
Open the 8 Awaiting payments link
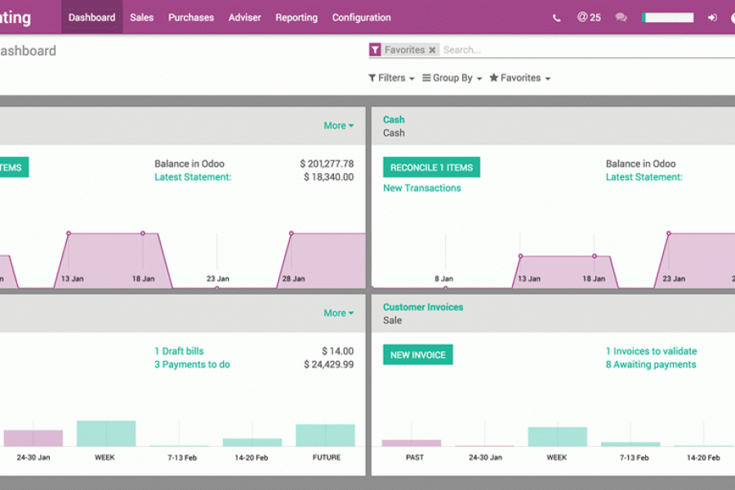click(x=650, y=365)
